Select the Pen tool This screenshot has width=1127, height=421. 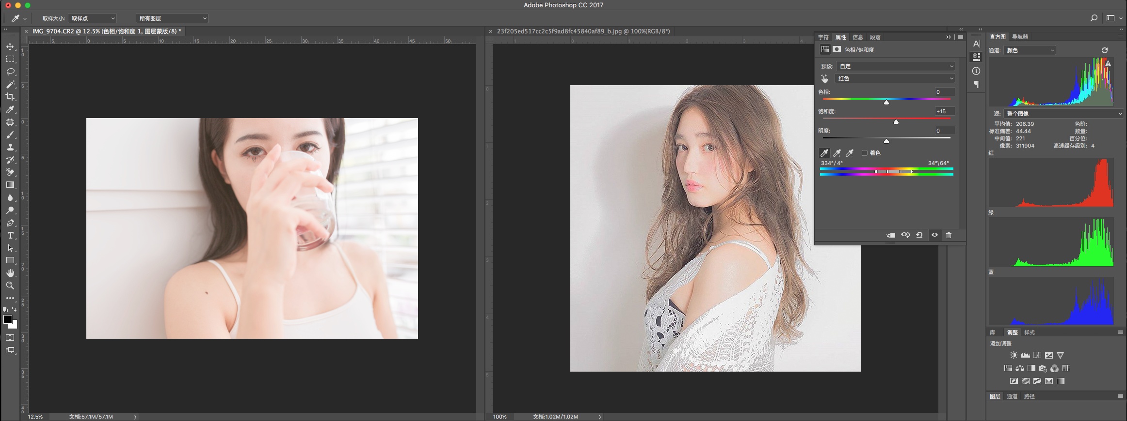tap(10, 223)
